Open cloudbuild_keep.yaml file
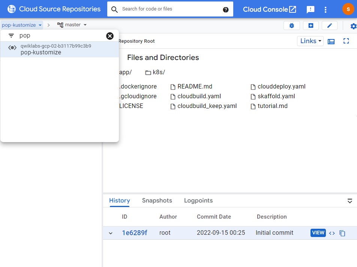The image size is (357, 267). (x=204, y=106)
